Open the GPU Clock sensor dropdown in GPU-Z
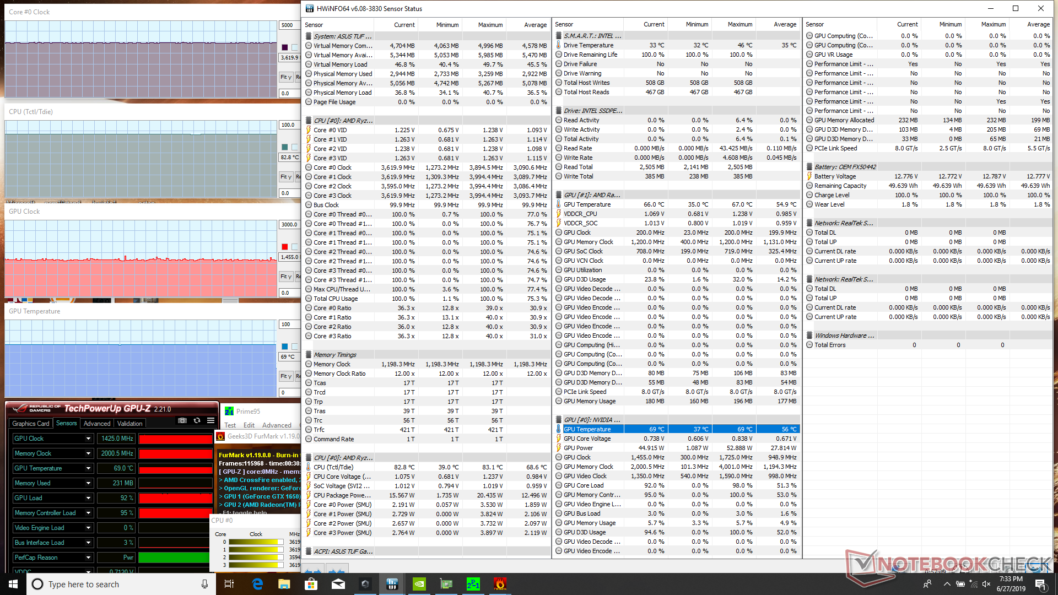 [x=88, y=439]
